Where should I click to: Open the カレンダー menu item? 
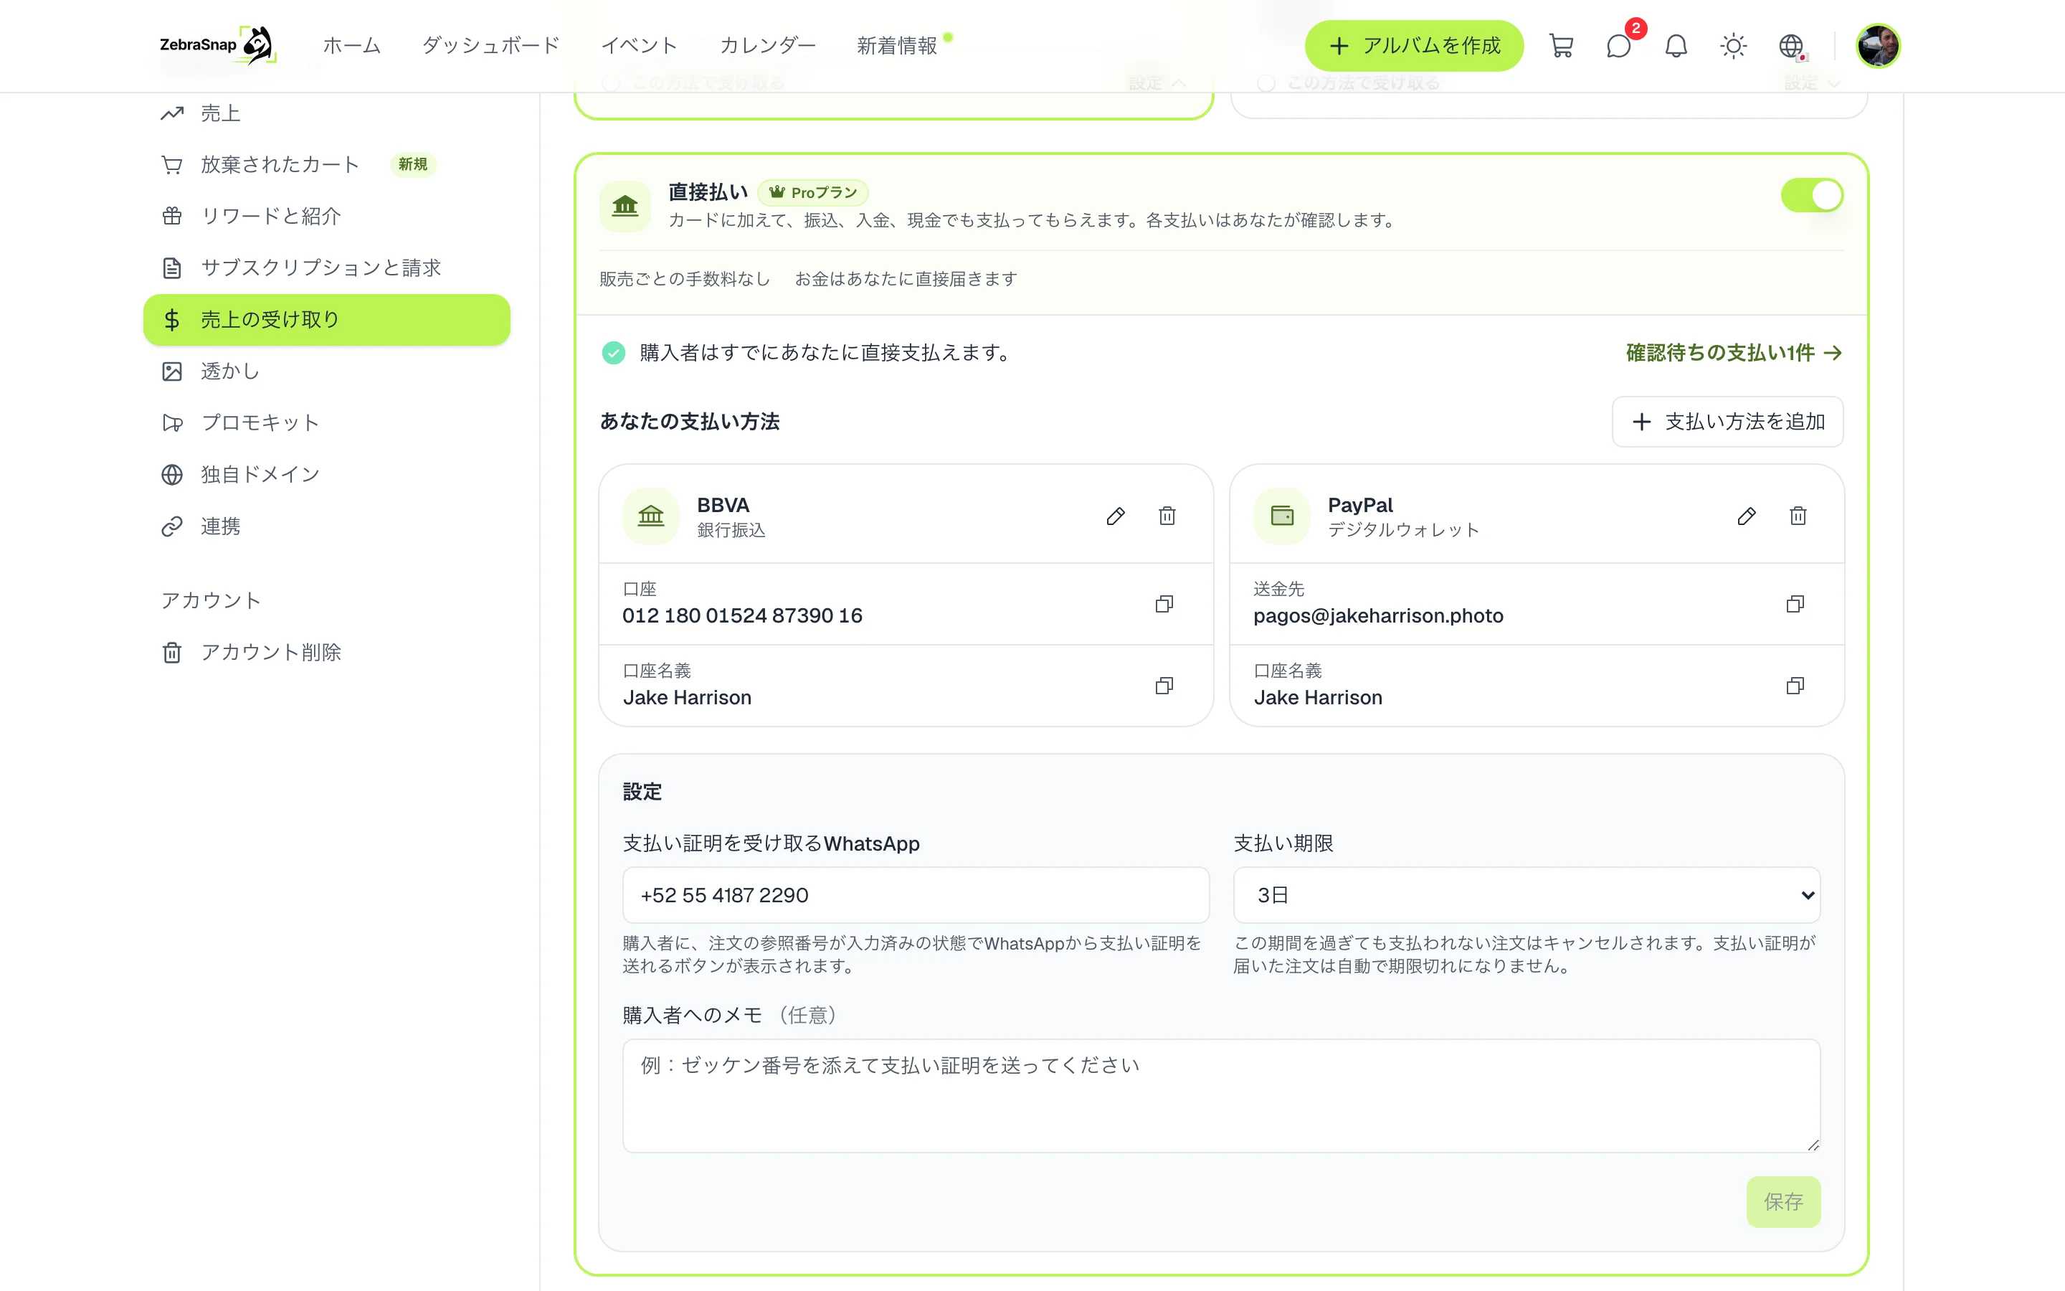767,45
